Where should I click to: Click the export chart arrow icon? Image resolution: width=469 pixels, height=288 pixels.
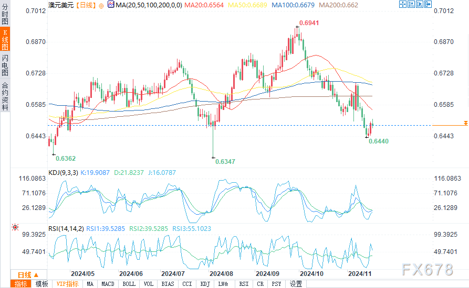(428, 4)
